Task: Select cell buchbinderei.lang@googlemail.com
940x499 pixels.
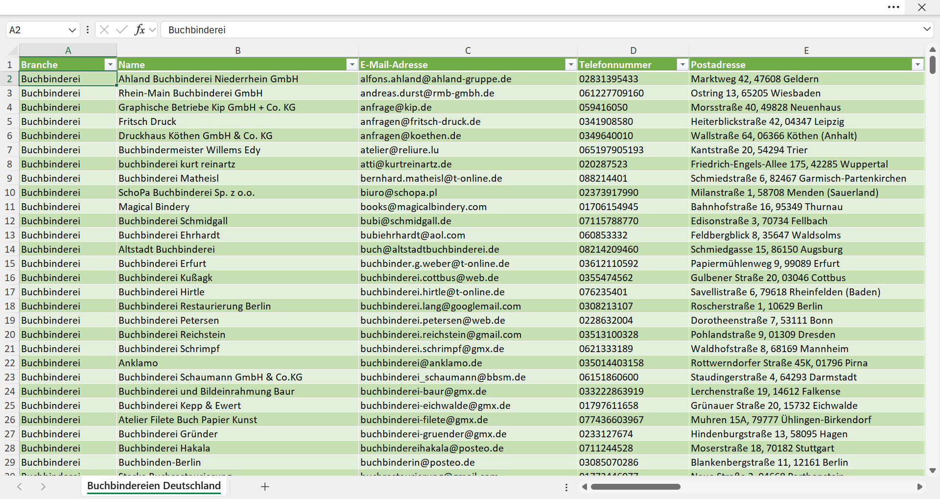Action: [468, 306]
